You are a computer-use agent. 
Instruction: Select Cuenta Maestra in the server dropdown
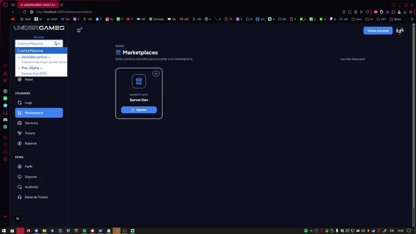[41, 51]
